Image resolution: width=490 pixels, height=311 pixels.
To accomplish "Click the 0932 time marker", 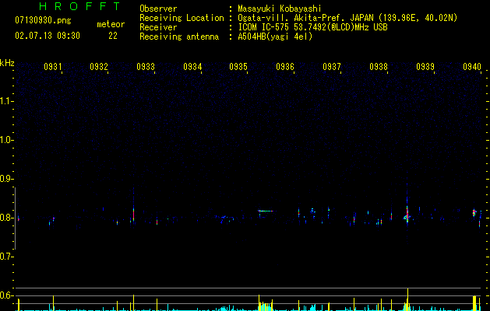I will tap(99, 66).
